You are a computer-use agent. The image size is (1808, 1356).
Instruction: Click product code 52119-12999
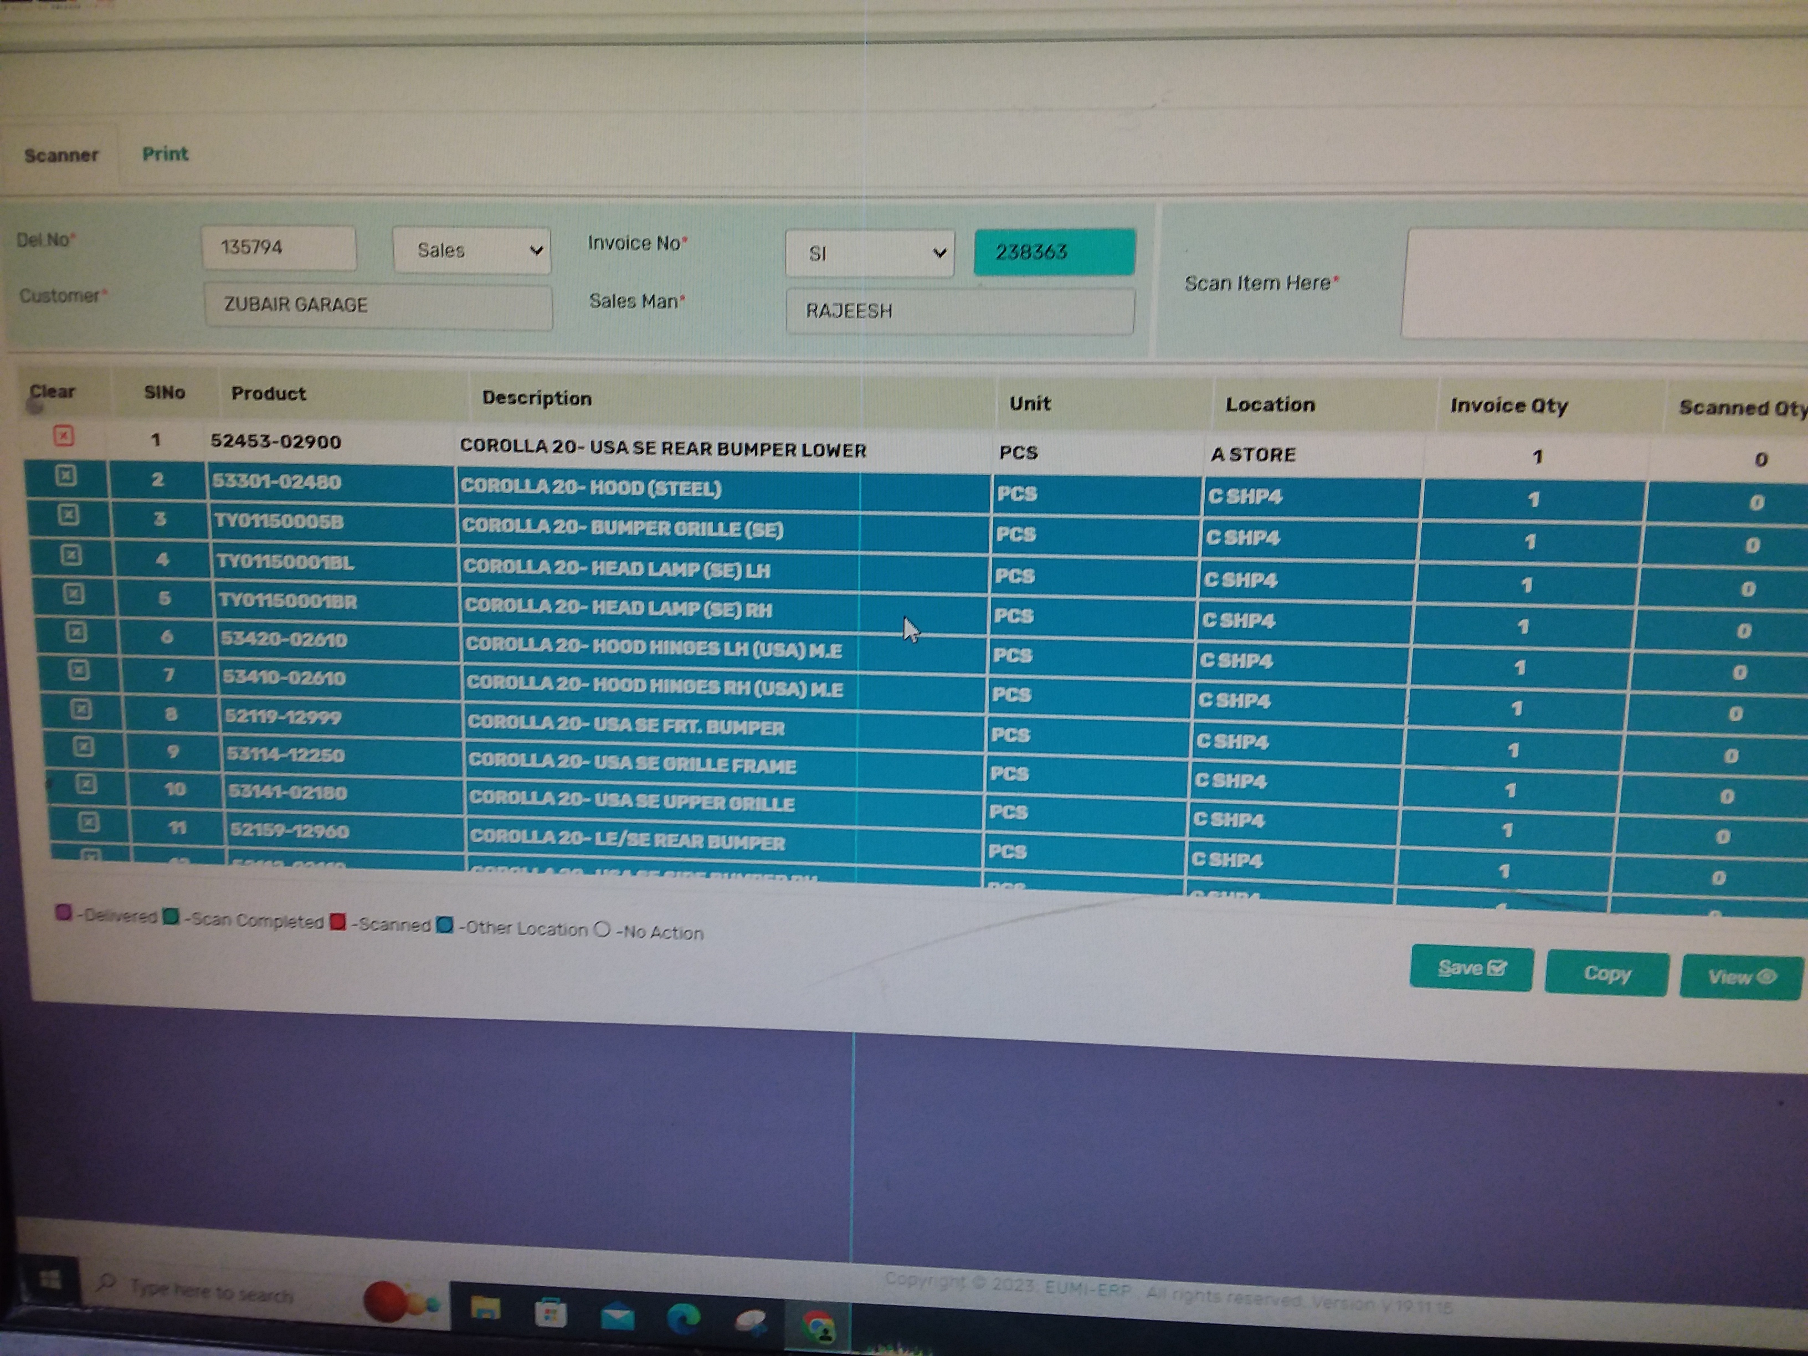(x=283, y=717)
